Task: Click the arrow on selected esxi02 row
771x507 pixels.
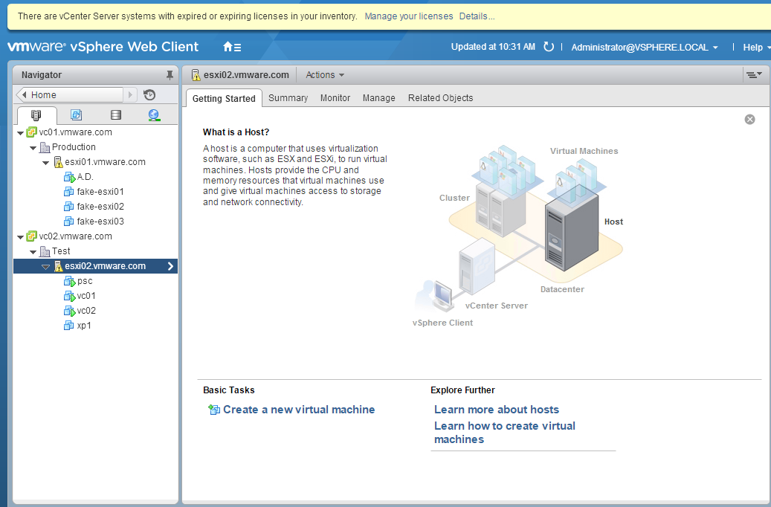Action: [x=170, y=266]
